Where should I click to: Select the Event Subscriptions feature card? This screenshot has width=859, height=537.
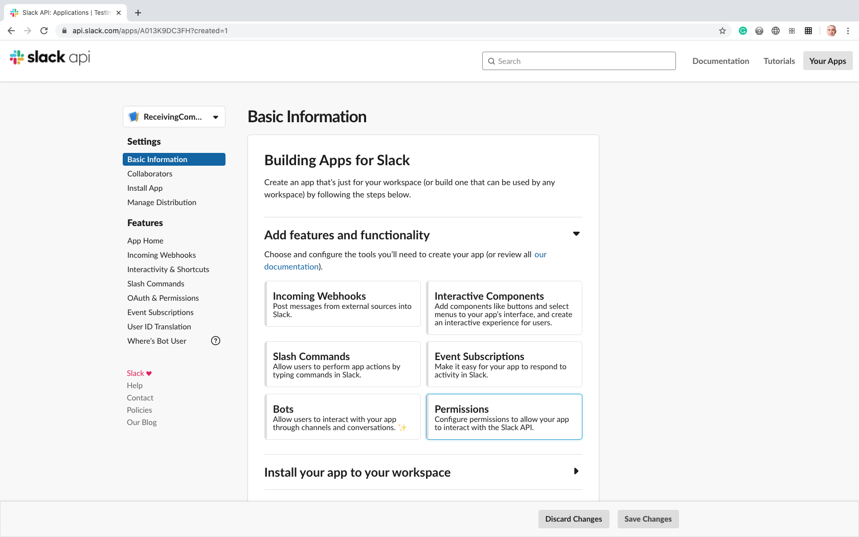(x=504, y=364)
